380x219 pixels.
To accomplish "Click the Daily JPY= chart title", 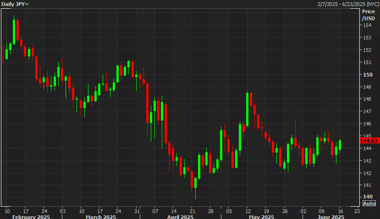I will tap(15, 4).
